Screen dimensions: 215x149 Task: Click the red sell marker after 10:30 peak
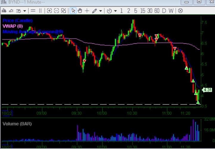(140, 35)
